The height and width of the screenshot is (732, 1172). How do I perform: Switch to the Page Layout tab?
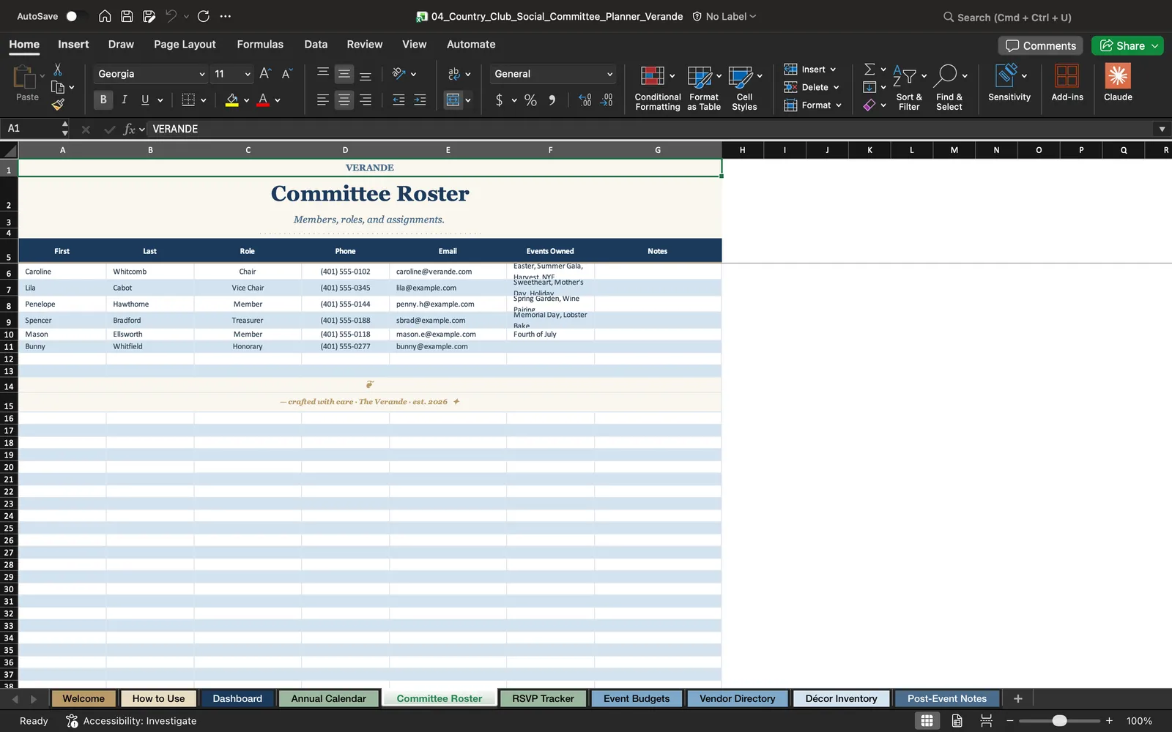click(x=185, y=44)
